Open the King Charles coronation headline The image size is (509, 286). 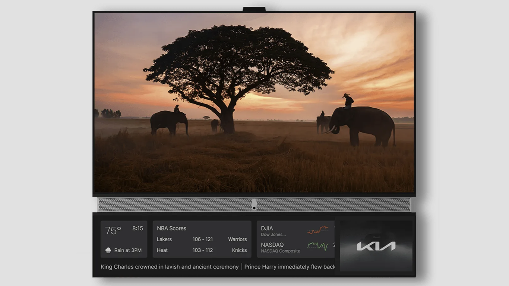coord(168,267)
